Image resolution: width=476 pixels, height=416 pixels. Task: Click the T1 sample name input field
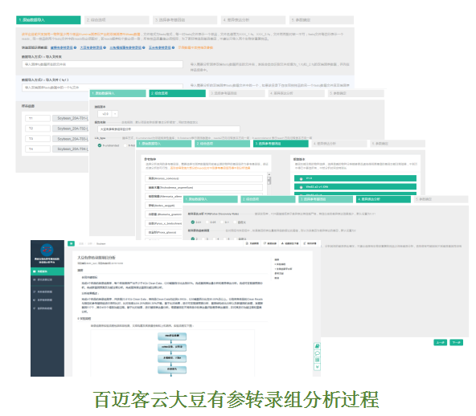tap(38, 118)
